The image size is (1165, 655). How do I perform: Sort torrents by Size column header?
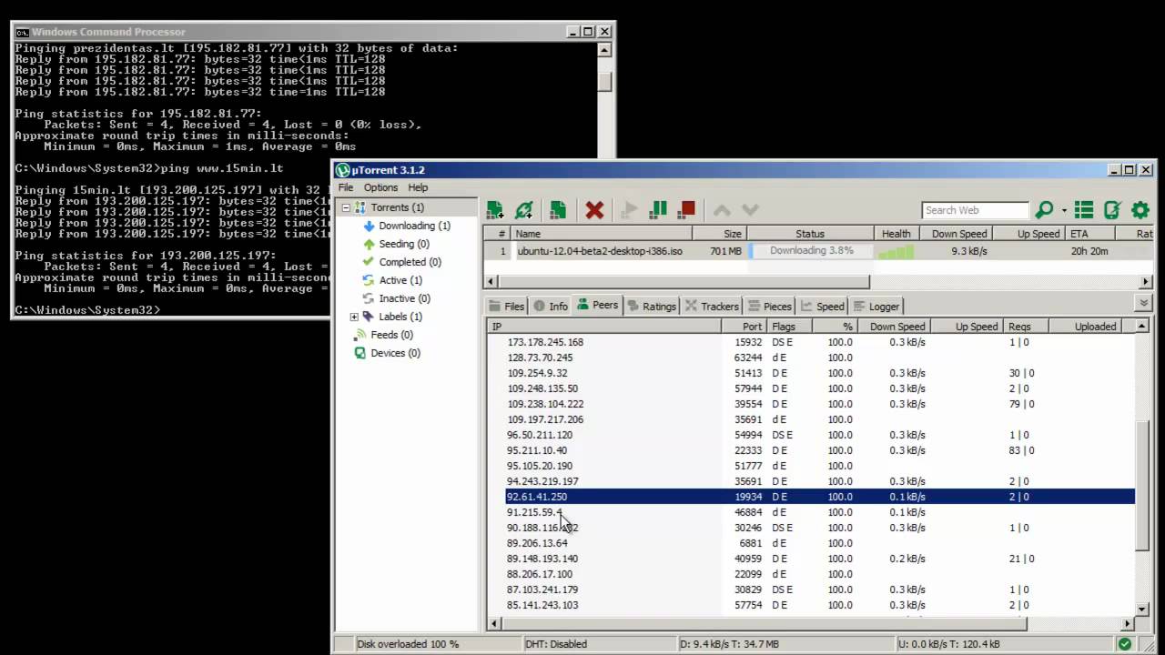coord(719,234)
